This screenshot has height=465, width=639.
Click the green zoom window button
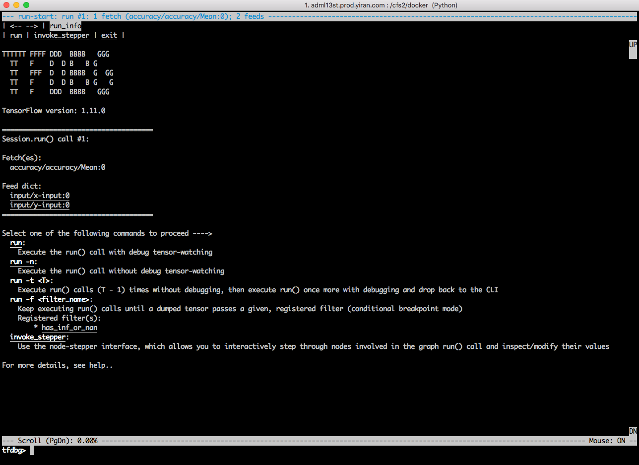[x=26, y=5]
